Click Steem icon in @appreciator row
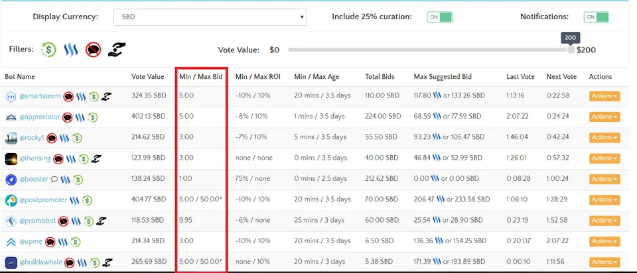The height and width of the screenshot is (273, 637). (80, 117)
